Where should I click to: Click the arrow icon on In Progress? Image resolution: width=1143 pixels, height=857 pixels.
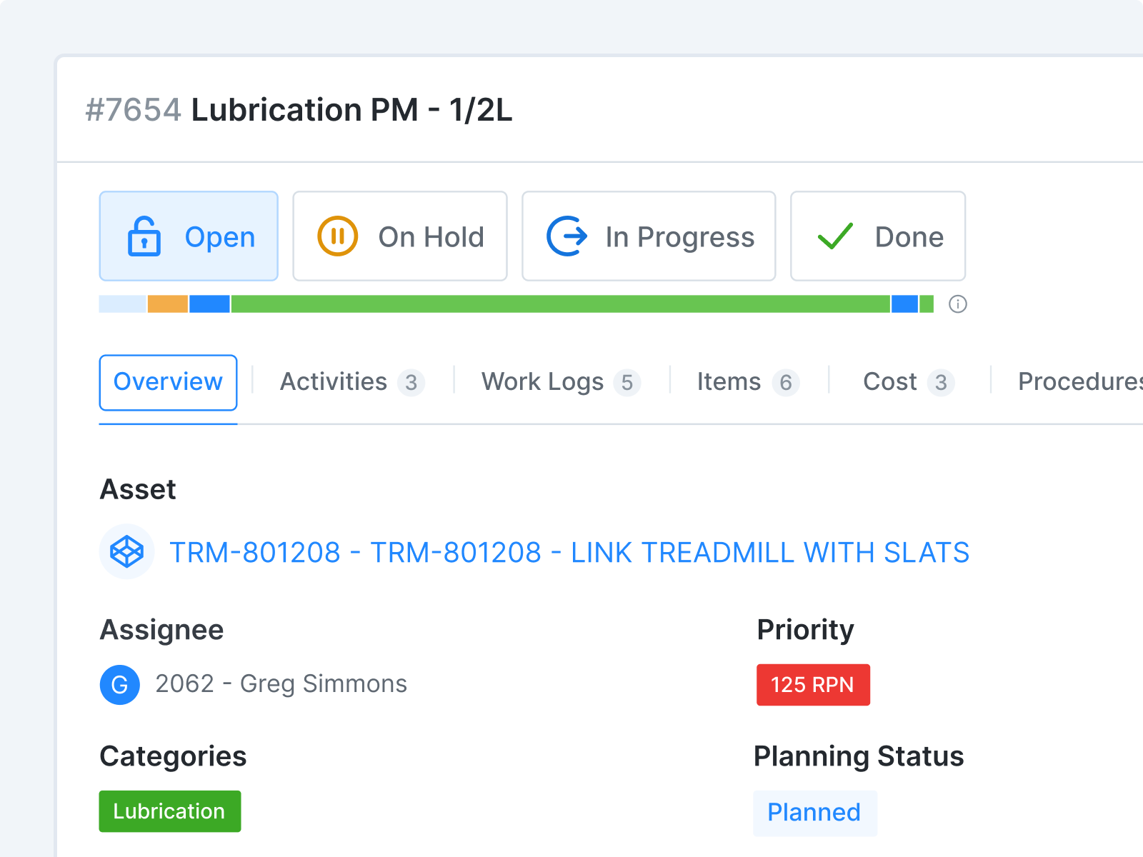(x=564, y=236)
